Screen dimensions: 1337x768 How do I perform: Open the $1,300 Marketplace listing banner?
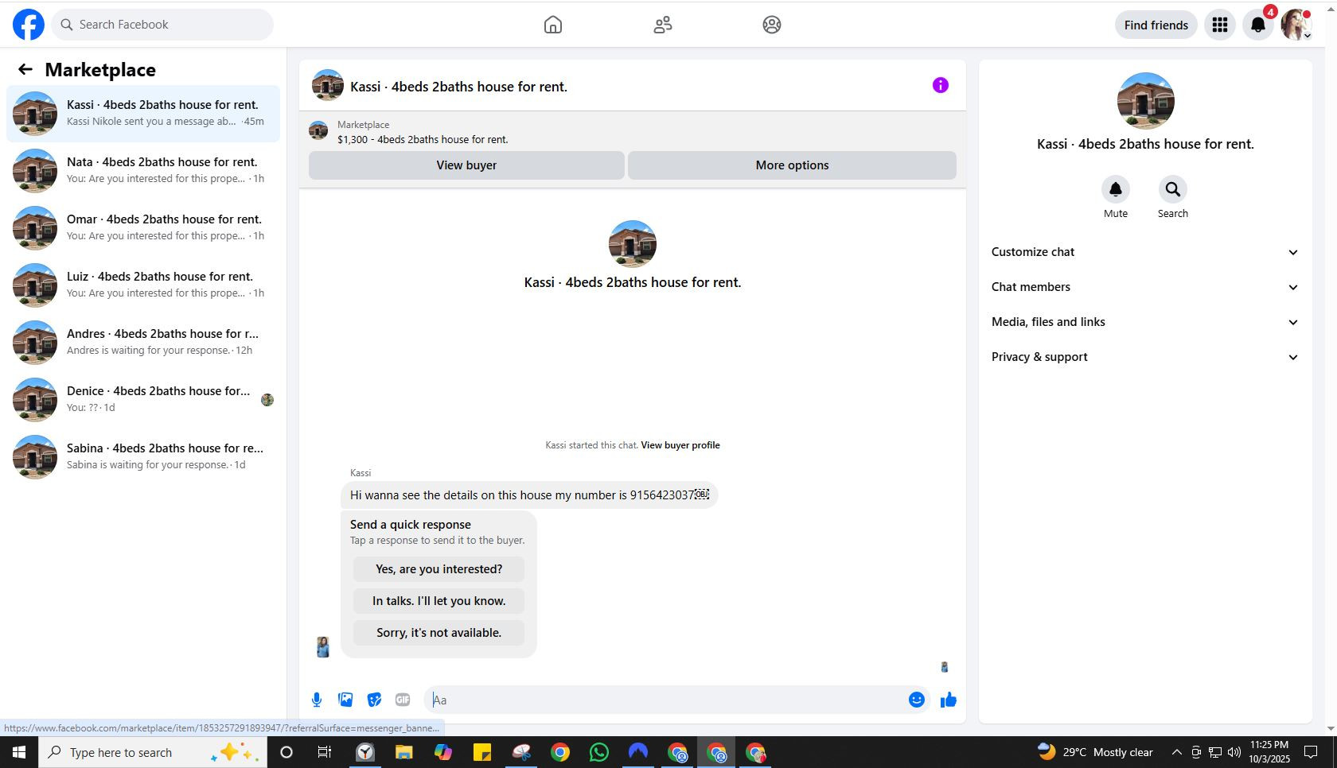pyautogui.click(x=633, y=132)
